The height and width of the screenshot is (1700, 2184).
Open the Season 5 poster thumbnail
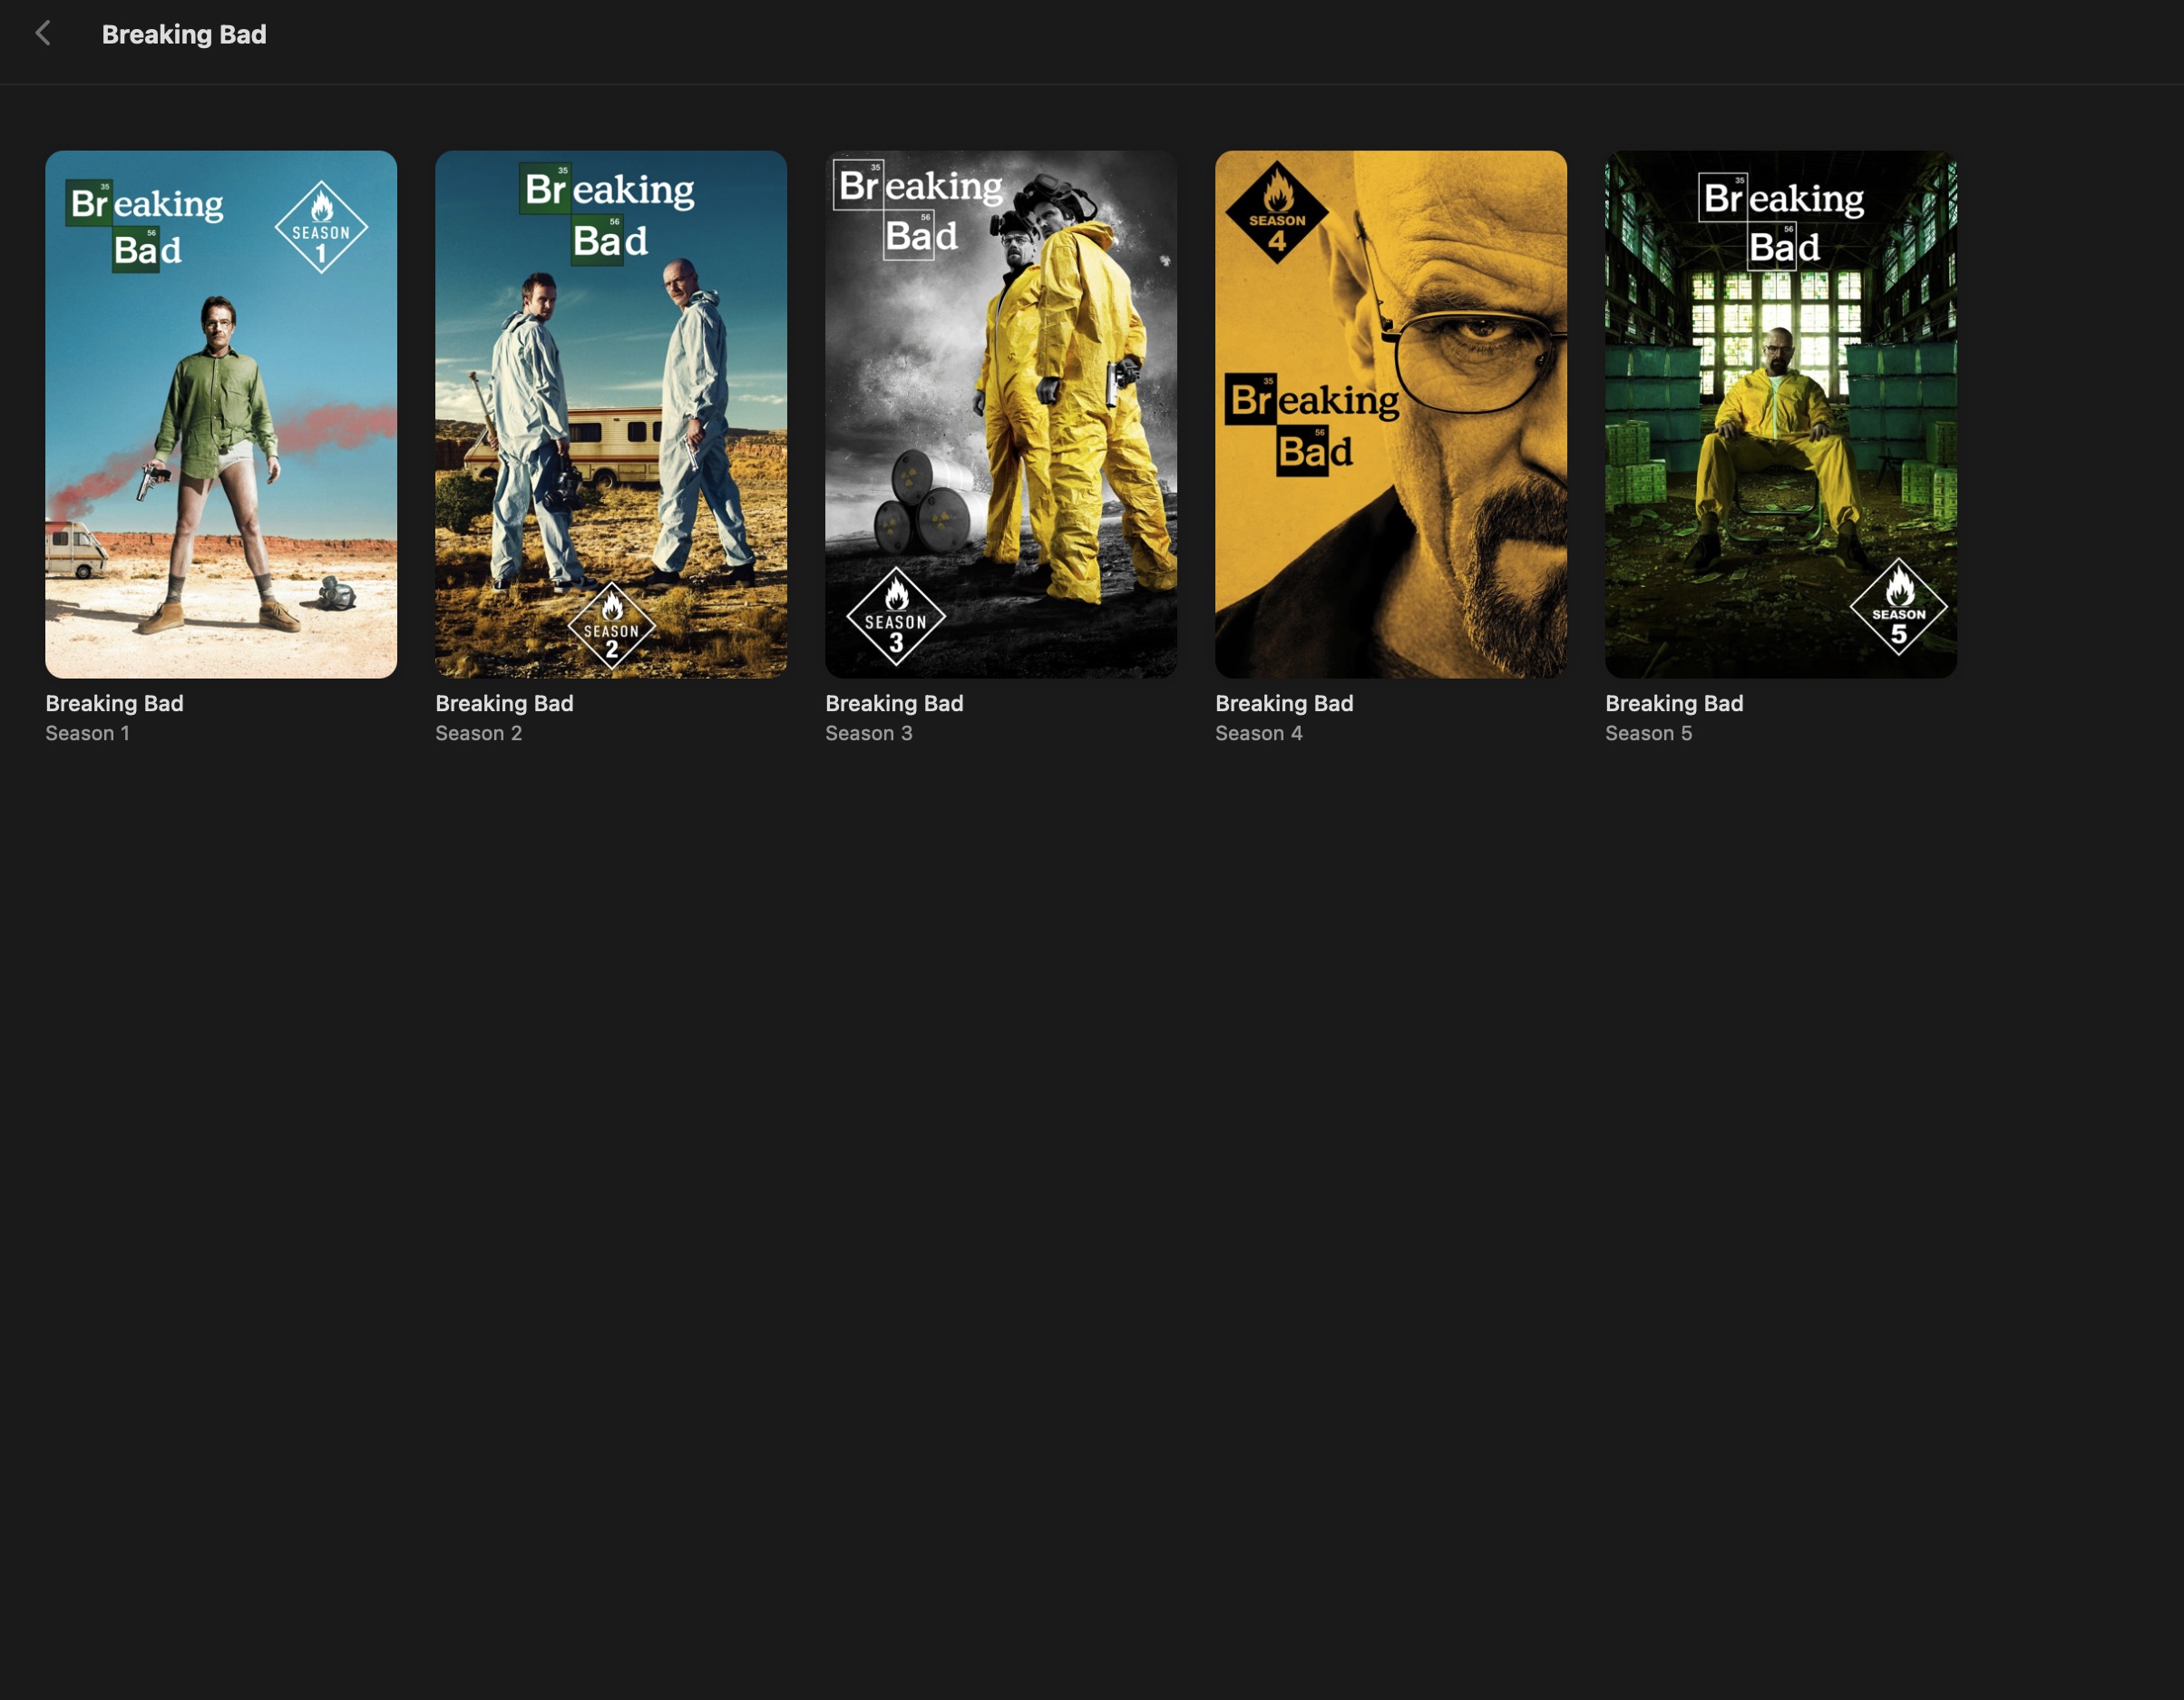pyautogui.click(x=1780, y=414)
